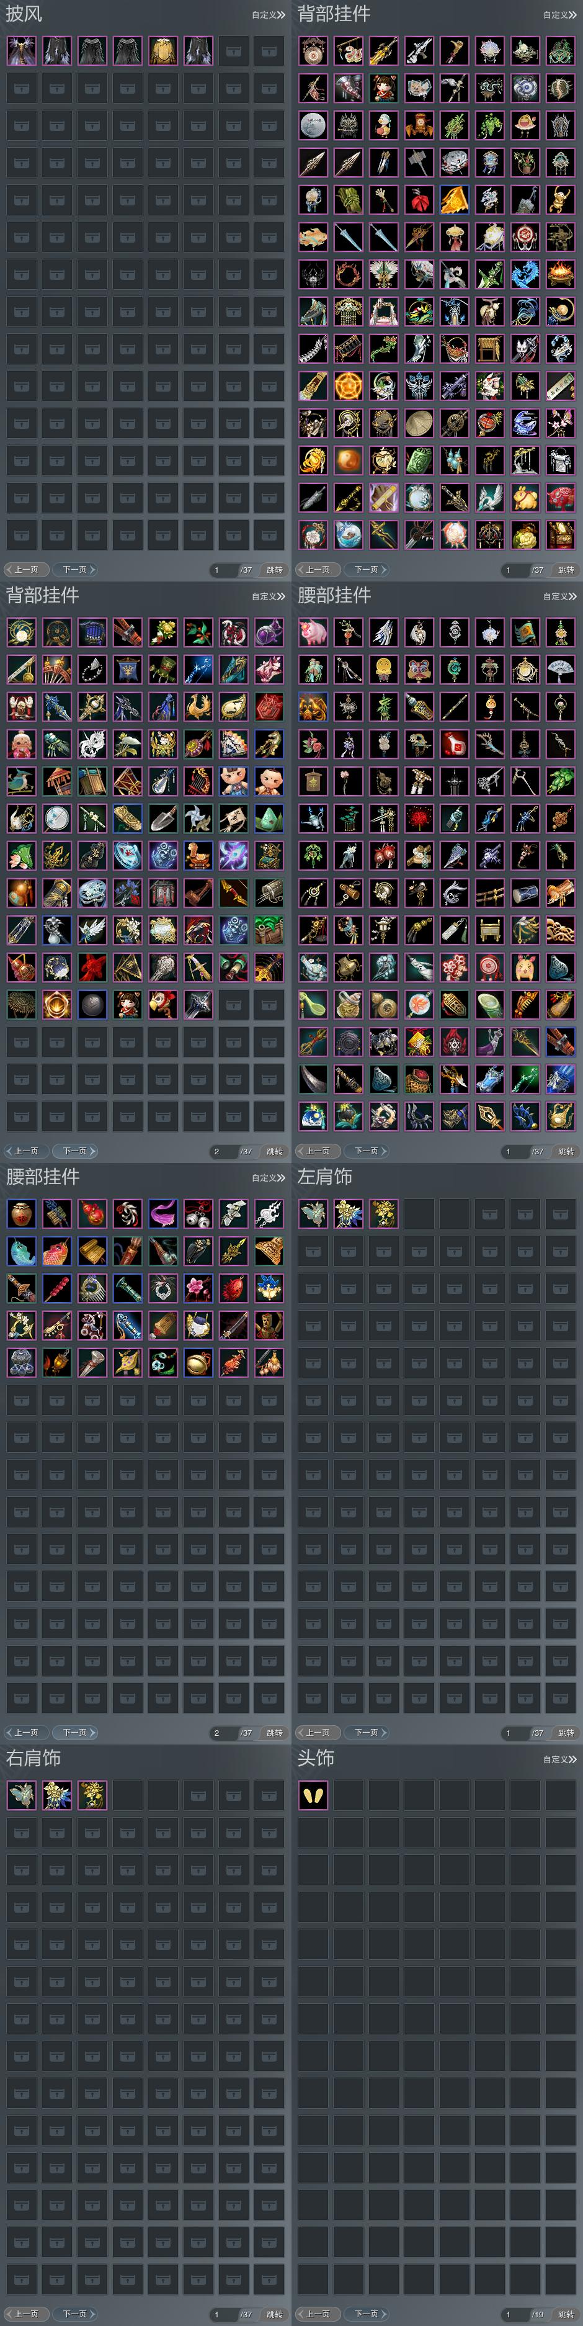This screenshot has width=583, height=2326.
Task: Go to 下一页 in the 披风 panel
Action: (x=76, y=570)
